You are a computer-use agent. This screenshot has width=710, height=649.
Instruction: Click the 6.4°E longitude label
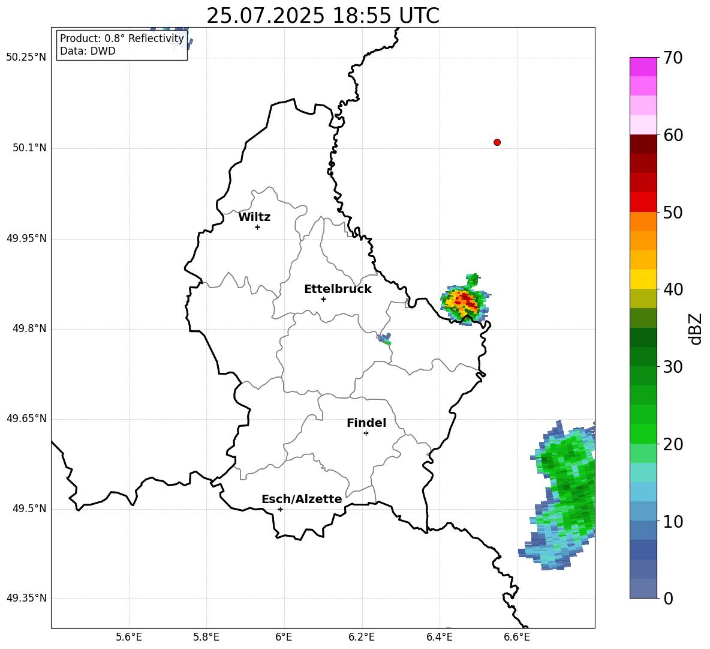point(439,637)
